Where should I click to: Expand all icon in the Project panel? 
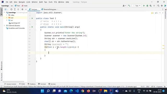tap(15, 9)
